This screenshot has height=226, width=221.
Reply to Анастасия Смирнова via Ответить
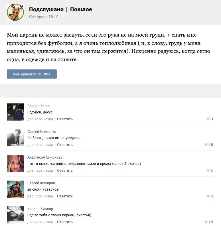point(65,171)
